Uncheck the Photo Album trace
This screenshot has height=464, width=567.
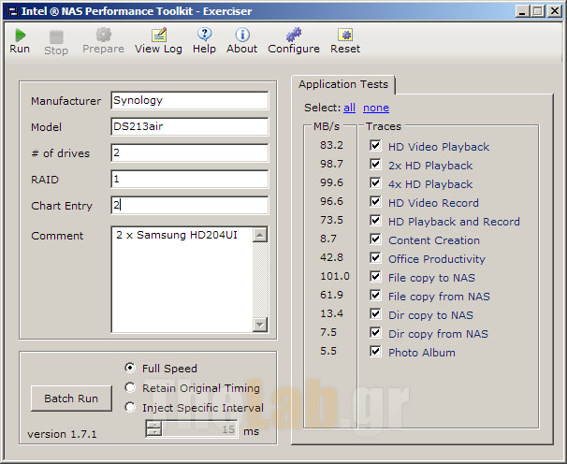pos(375,352)
